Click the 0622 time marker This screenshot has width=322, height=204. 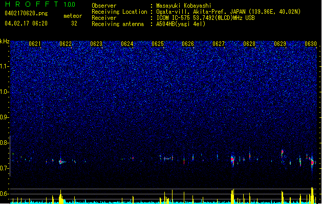66,44
